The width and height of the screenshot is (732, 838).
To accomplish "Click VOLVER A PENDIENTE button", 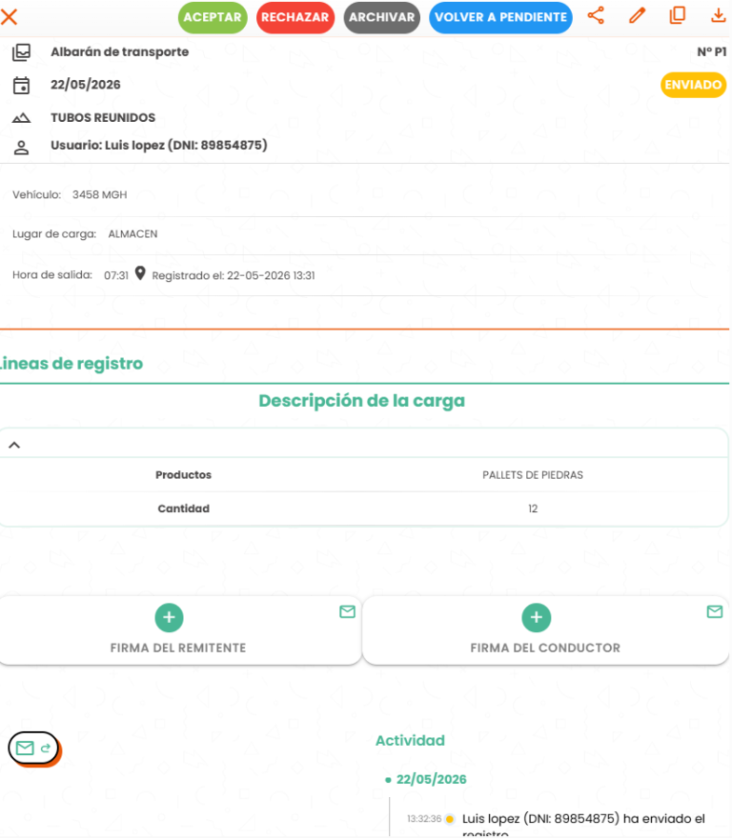I will tap(500, 17).
